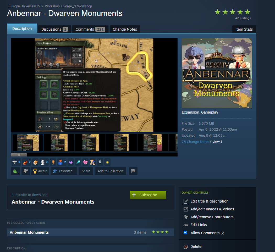Click the 'Aug 8 @ 12:05am' updated date
The height and width of the screenshot is (252, 275).
coord(213,136)
